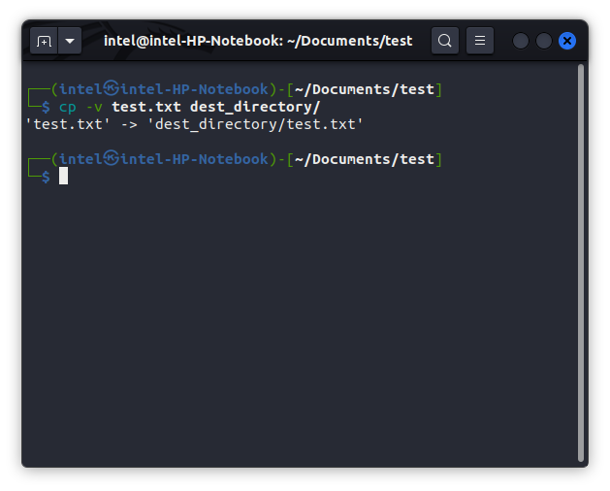Close the terminal with the blue X
The width and height of the screenshot is (610, 491).
click(567, 41)
